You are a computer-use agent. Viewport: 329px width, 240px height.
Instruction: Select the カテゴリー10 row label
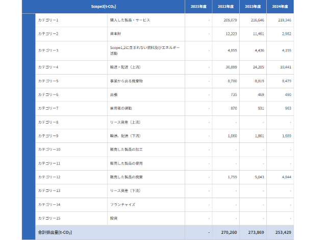tap(49, 150)
